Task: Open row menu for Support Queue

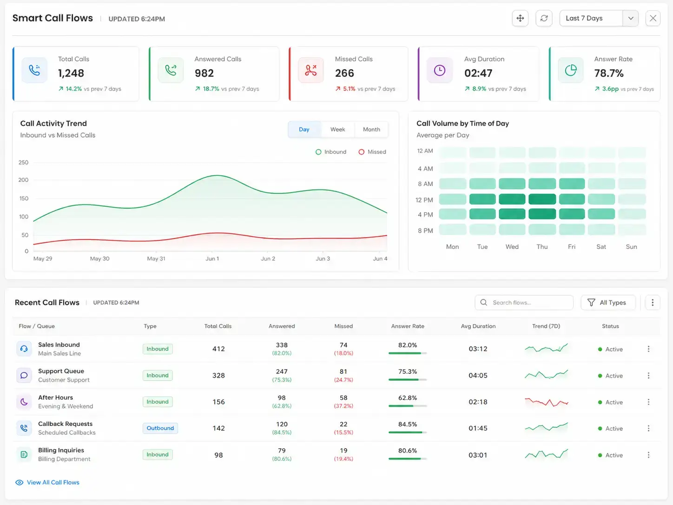Action: (648, 375)
